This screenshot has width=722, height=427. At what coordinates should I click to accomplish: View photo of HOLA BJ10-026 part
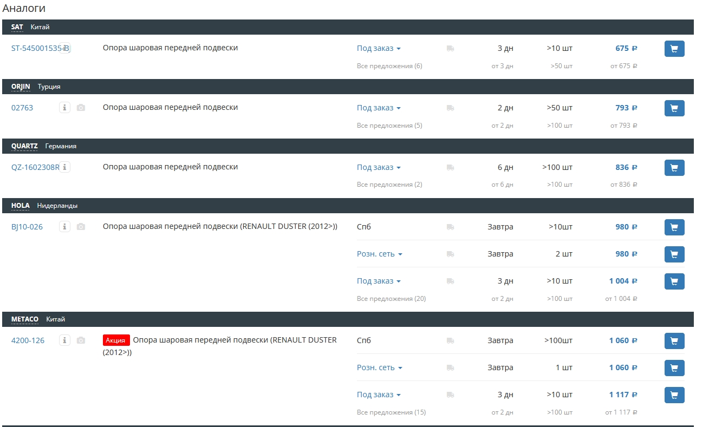click(81, 227)
